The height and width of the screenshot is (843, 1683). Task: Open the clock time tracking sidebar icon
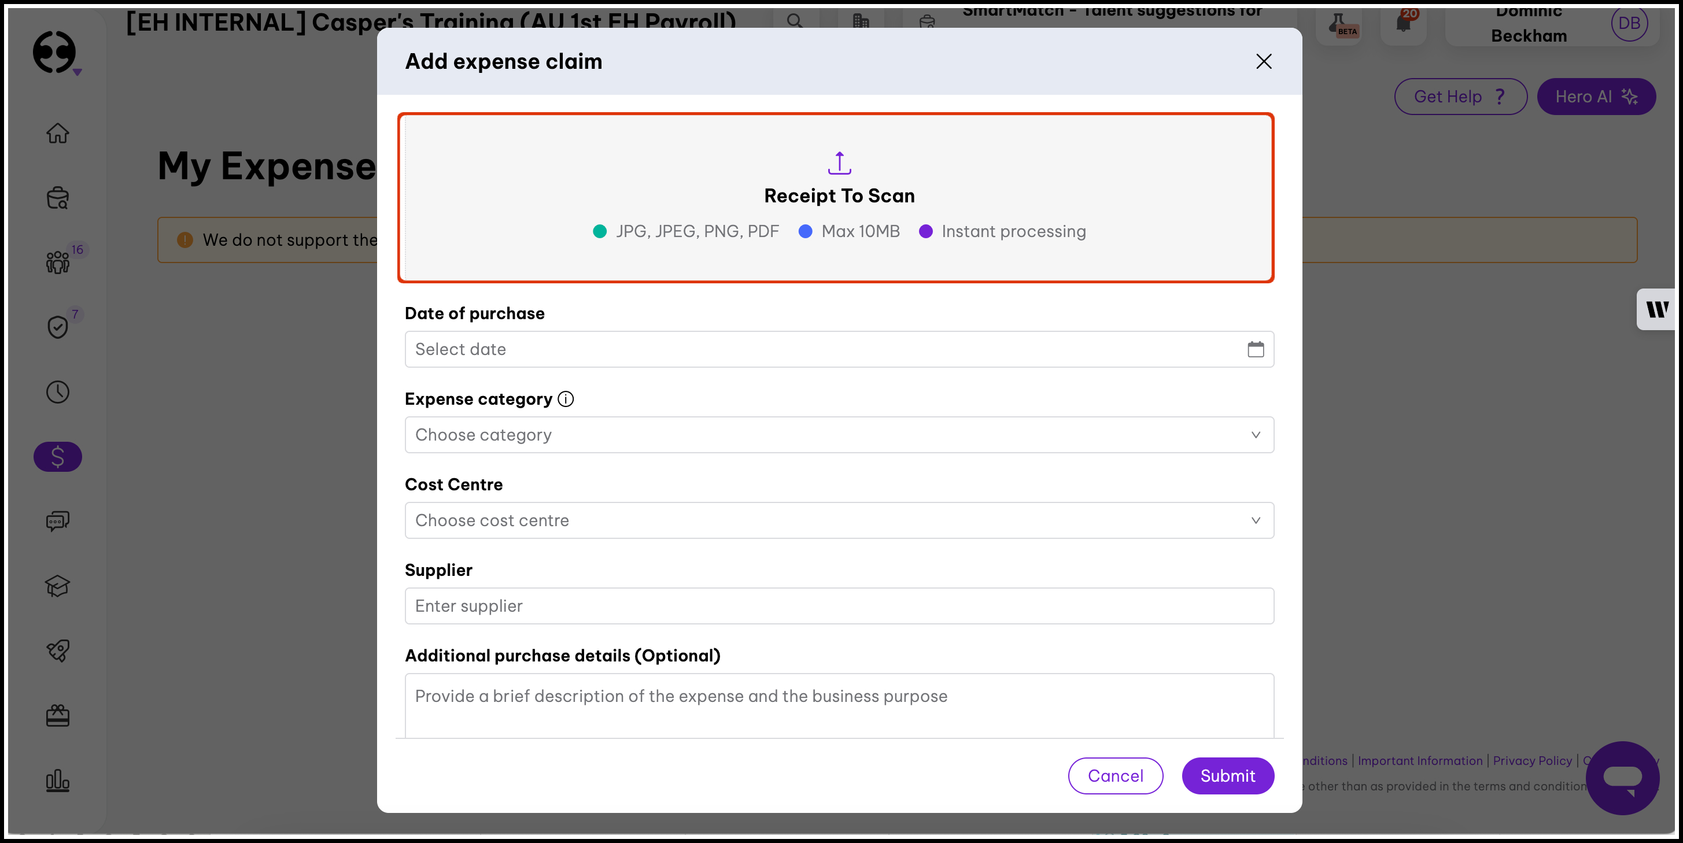click(57, 392)
